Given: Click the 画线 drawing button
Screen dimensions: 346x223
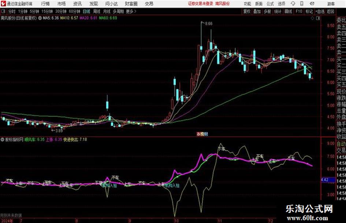Looking at the screenshot, I should coord(288,11).
